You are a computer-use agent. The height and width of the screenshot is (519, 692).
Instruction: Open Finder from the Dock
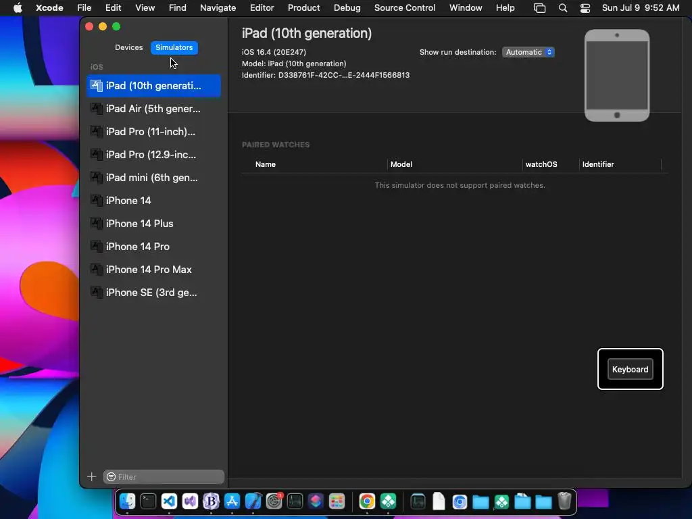[x=127, y=501]
